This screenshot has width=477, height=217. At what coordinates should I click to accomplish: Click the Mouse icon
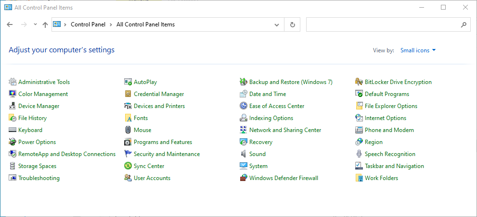128,130
